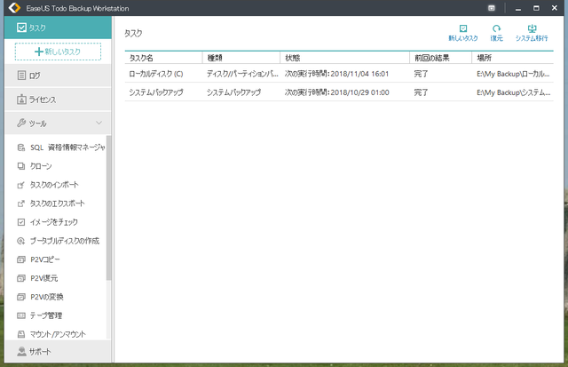Click the サポート person icon
Image resolution: width=568 pixels, height=367 pixels.
coord(21,351)
